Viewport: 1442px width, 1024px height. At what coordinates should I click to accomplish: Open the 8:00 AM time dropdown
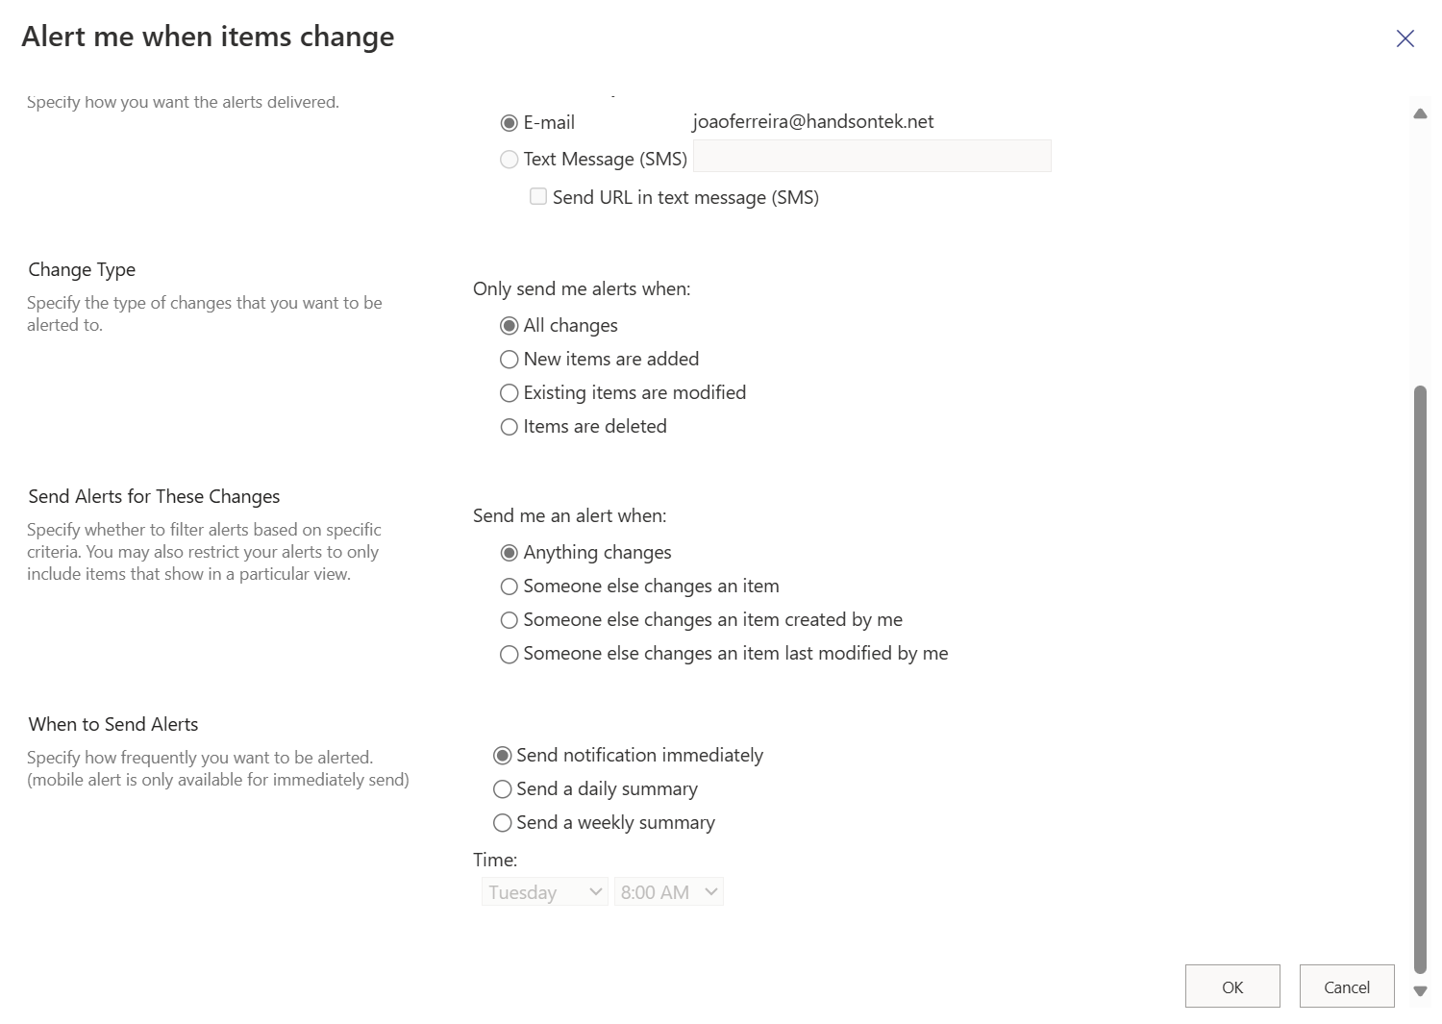668,892
